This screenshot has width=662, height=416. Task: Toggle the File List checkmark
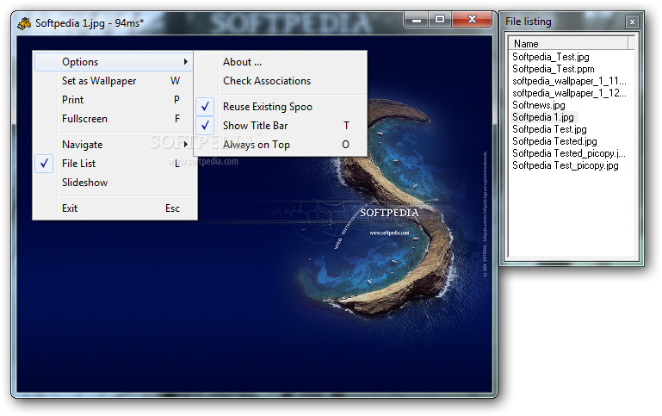point(44,164)
